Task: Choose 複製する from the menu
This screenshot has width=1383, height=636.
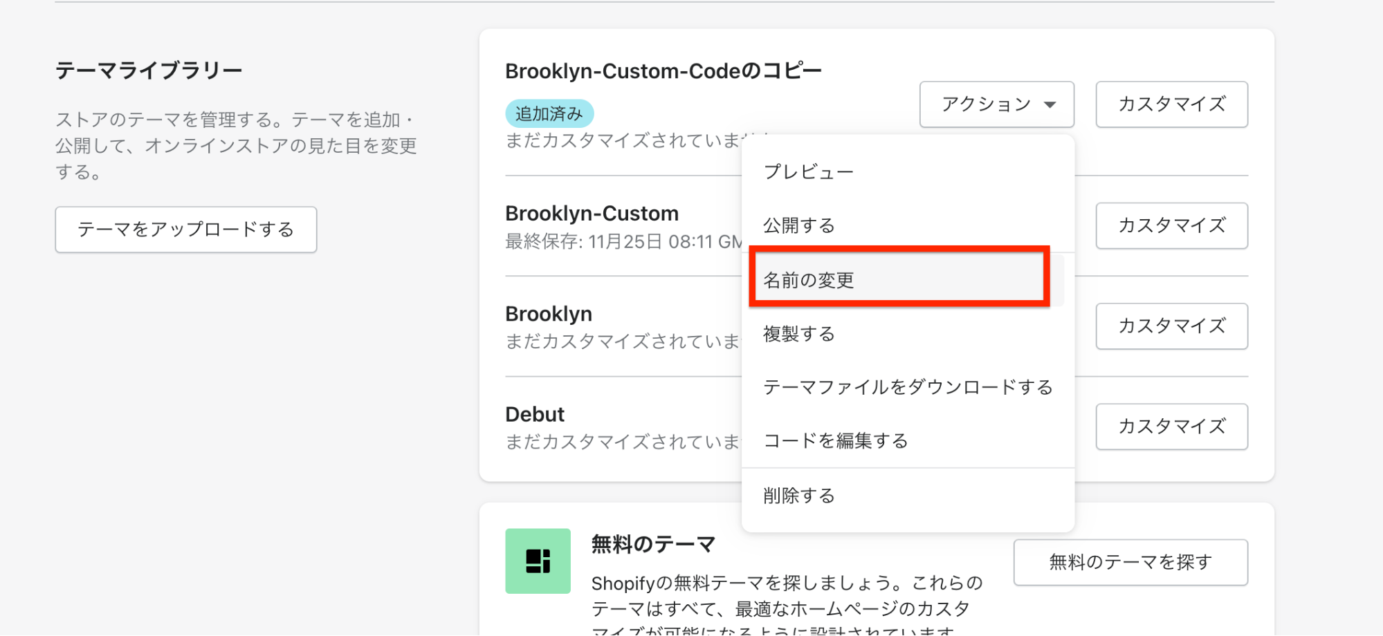Action: [x=798, y=334]
